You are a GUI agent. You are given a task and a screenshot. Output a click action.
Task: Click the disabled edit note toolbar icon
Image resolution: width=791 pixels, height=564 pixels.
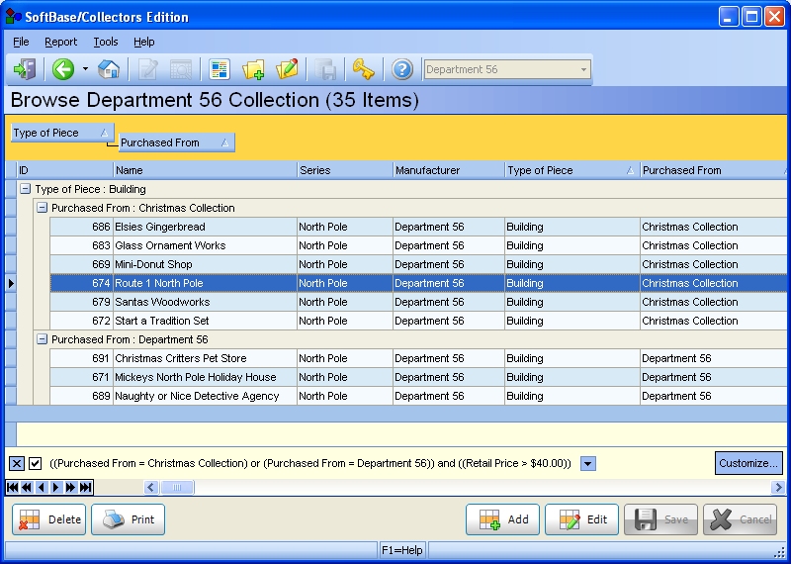point(147,69)
